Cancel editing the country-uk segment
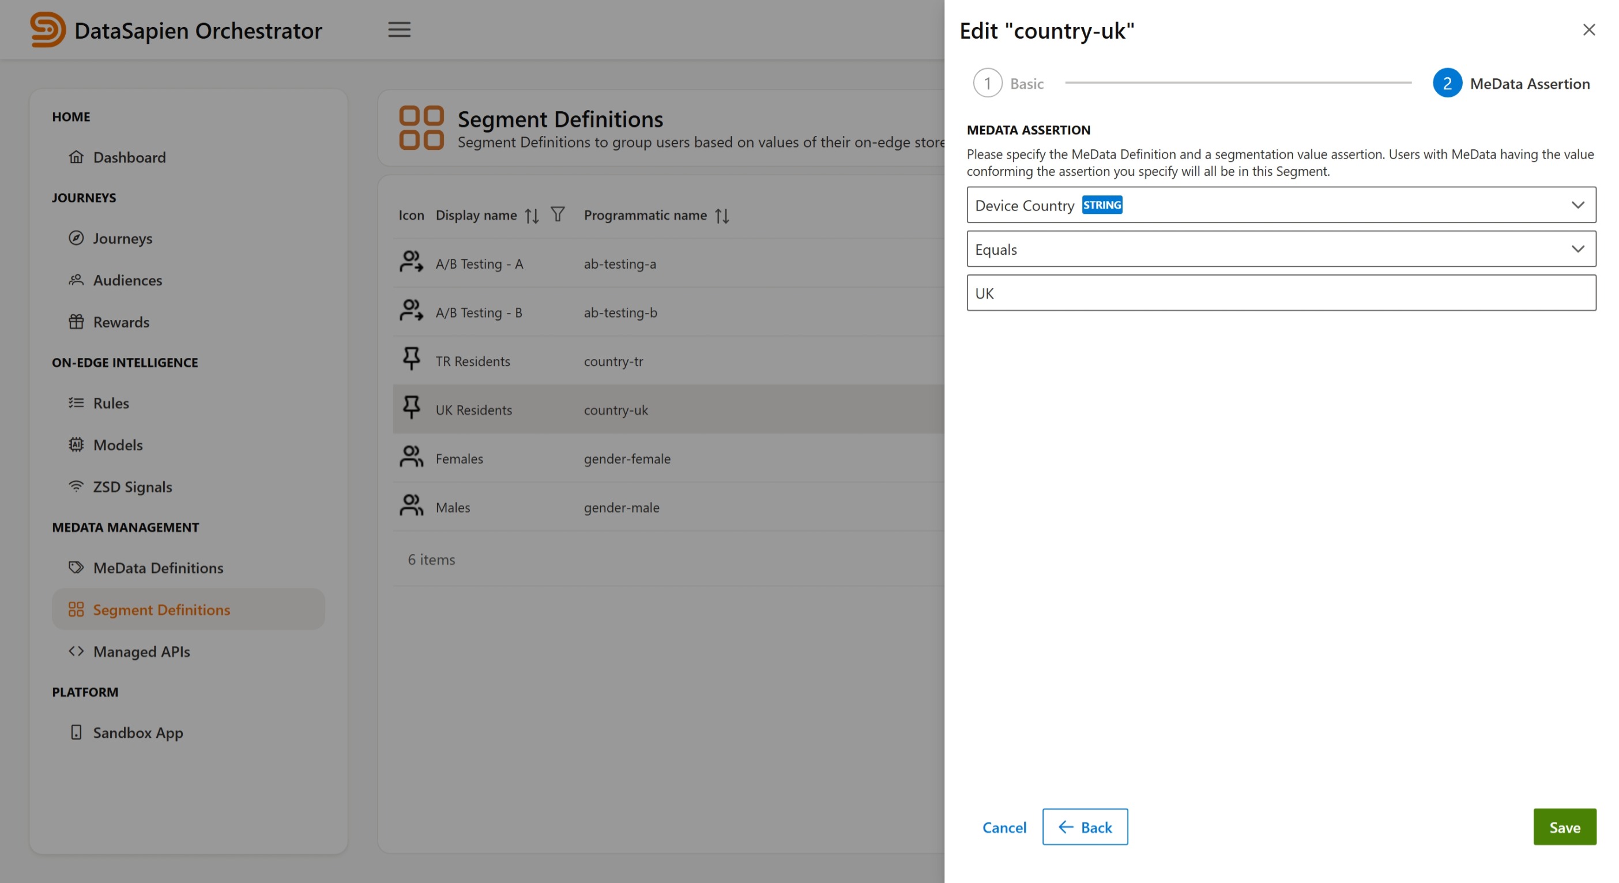The width and height of the screenshot is (1619, 883). point(1004,827)
